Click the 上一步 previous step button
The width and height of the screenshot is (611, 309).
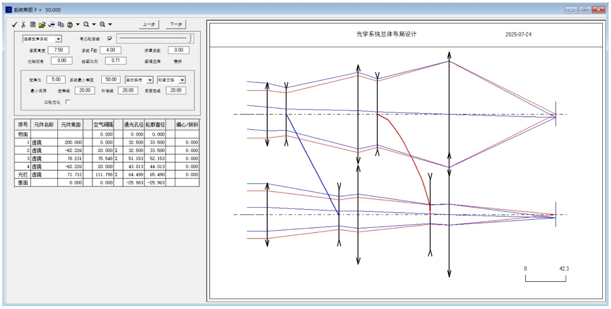pos(149,24)
